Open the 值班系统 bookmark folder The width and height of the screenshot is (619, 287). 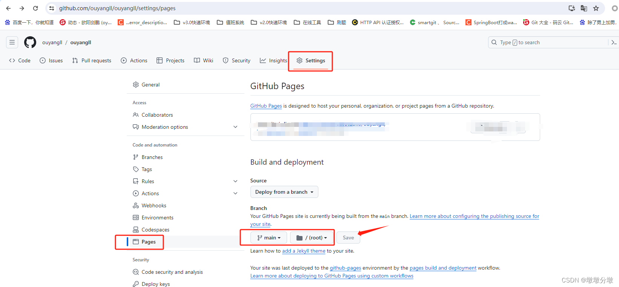(230, 22)
